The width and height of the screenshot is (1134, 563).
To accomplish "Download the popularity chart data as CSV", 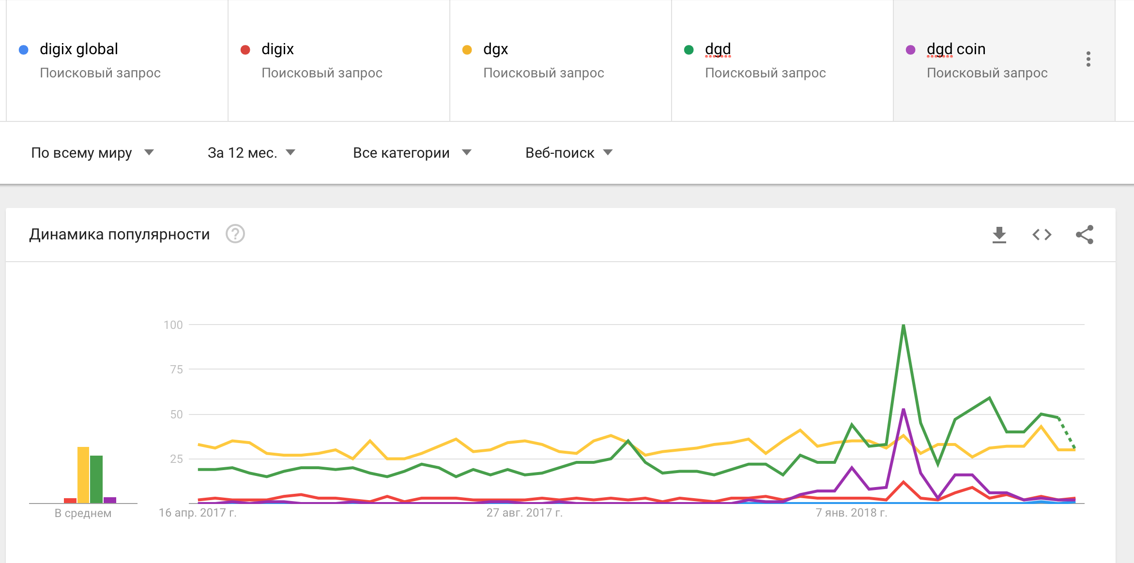I will click(x=999, y=235).
